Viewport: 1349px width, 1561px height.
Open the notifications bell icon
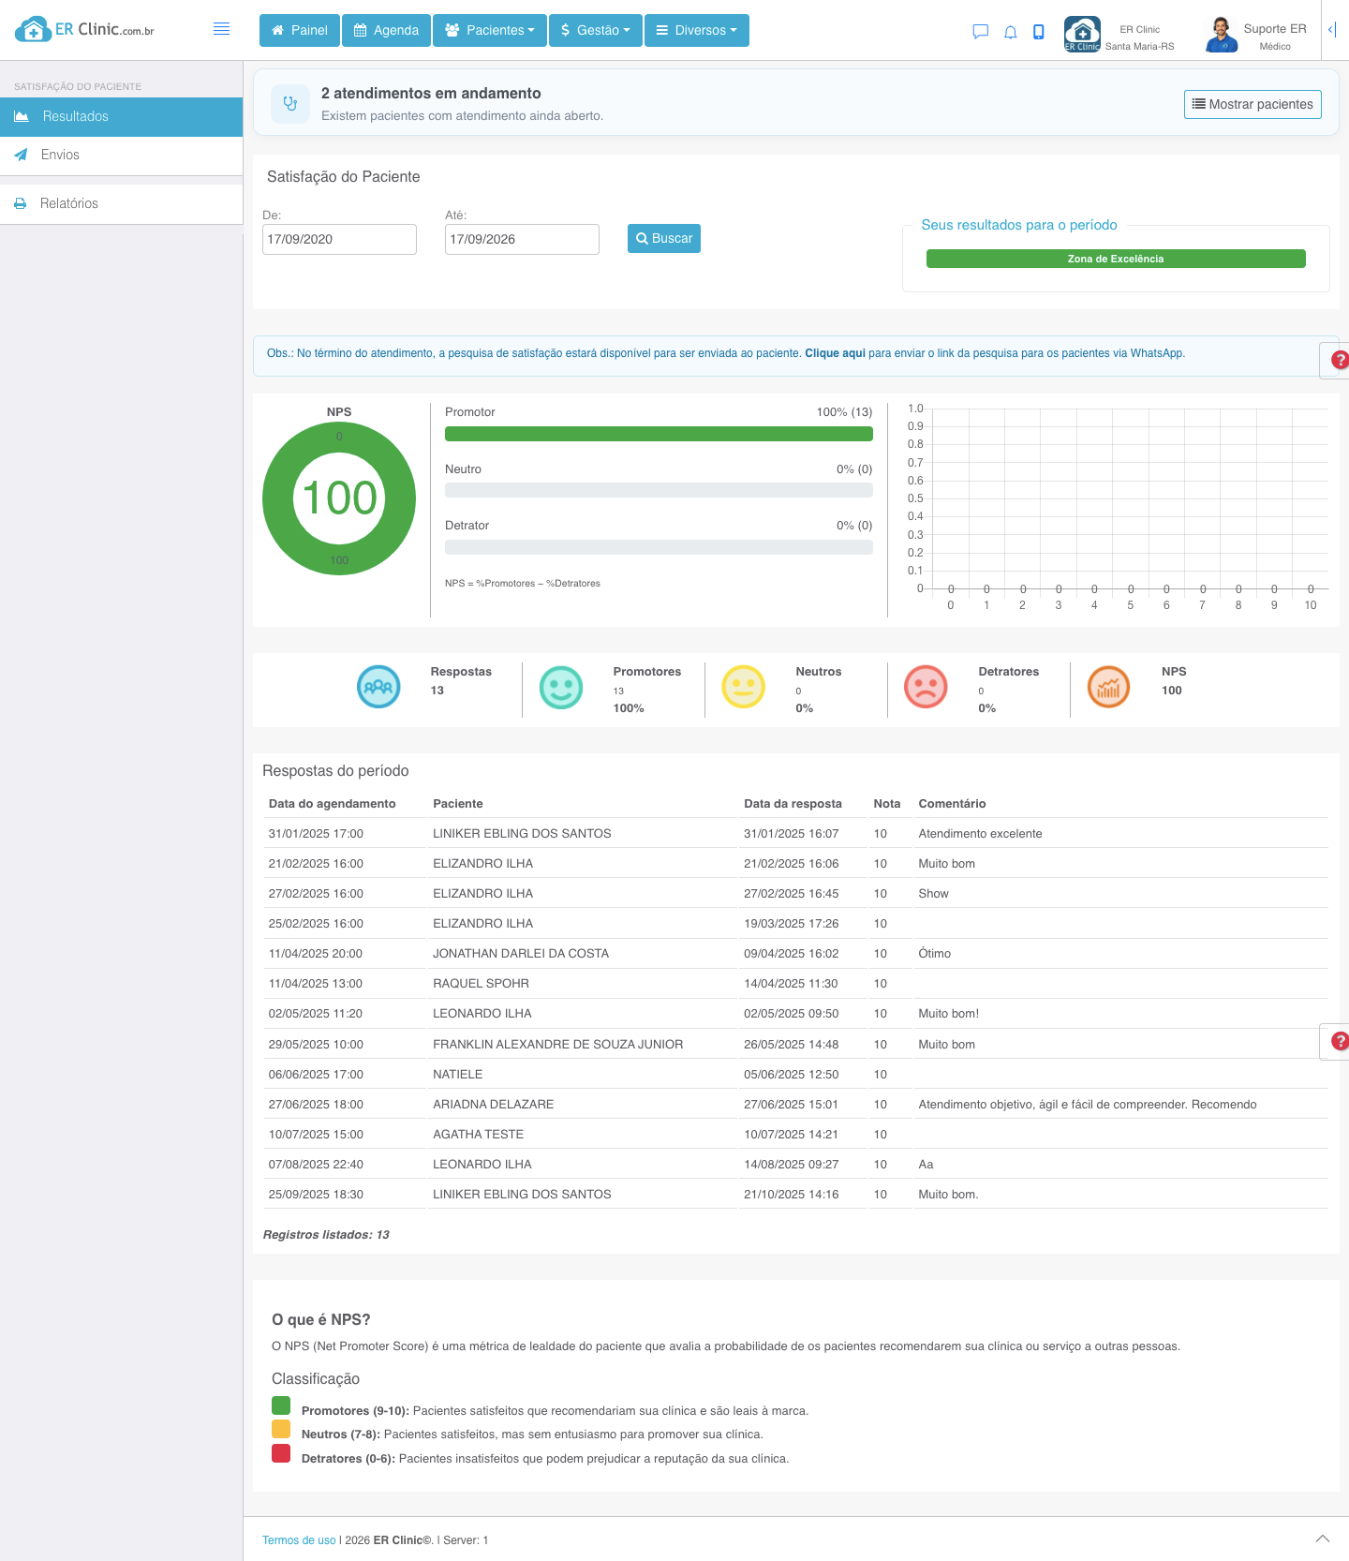coord(1011,32)
